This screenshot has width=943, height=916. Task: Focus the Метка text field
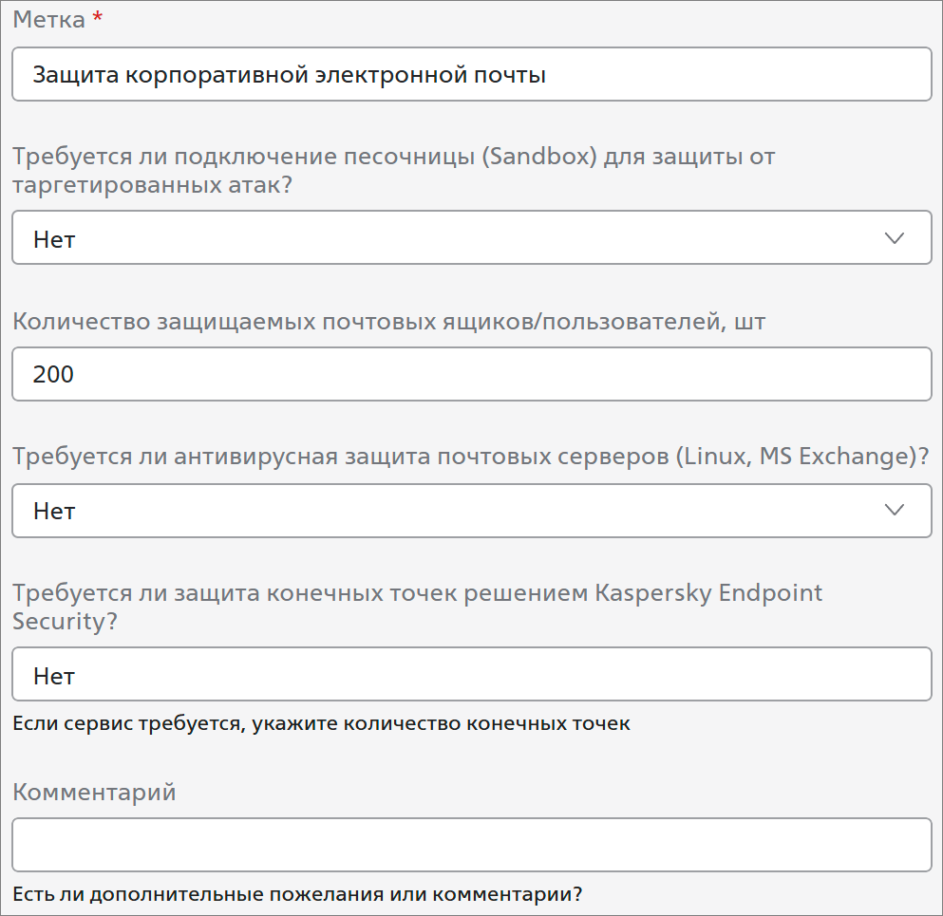[471, 74]
